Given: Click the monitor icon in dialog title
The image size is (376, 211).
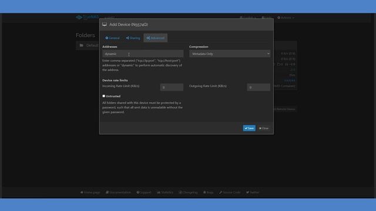Looking at the screenshot, I should pos(105,25).
